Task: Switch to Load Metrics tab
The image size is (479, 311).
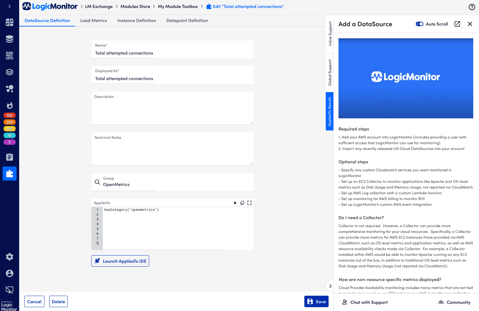Action: click(x=94, y=20)
